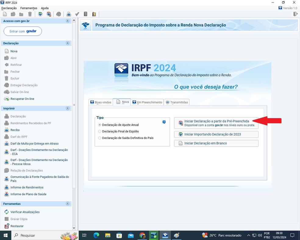Viewport: 300px width, 240px height.
Task: Click the sidebar splitter handle
Action: pyautogui.click(x=74, y=105)
